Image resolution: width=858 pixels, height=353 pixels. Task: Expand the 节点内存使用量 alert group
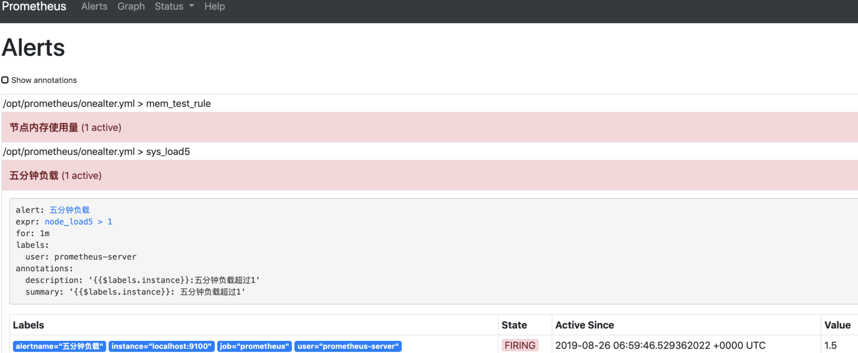[x=430, y=127]
